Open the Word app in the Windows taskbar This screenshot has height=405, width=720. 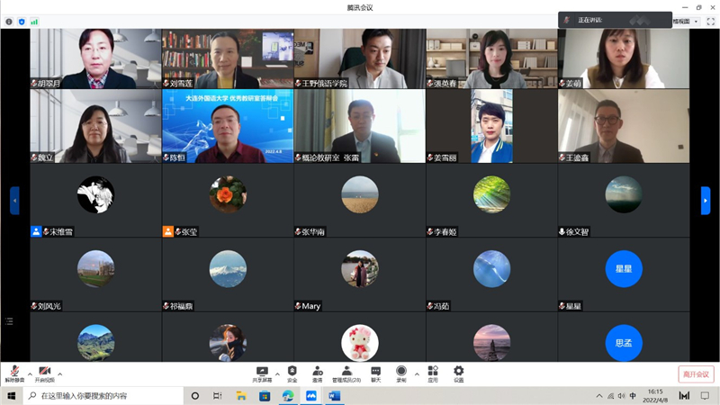coord(335,396)
